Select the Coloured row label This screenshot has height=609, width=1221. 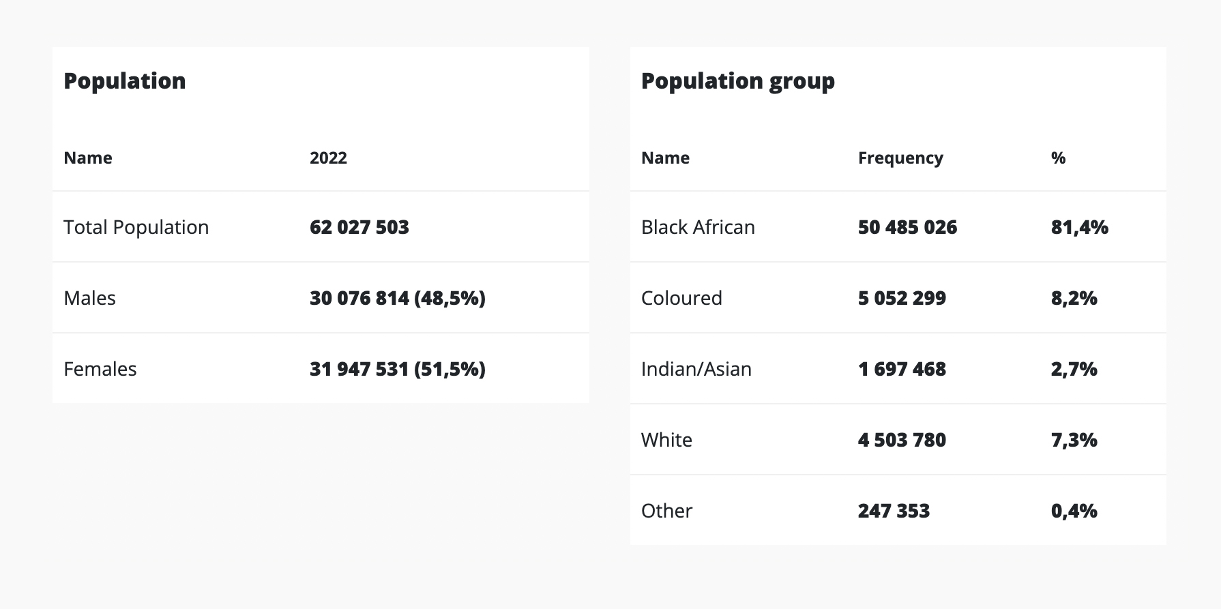click(681, 298)
